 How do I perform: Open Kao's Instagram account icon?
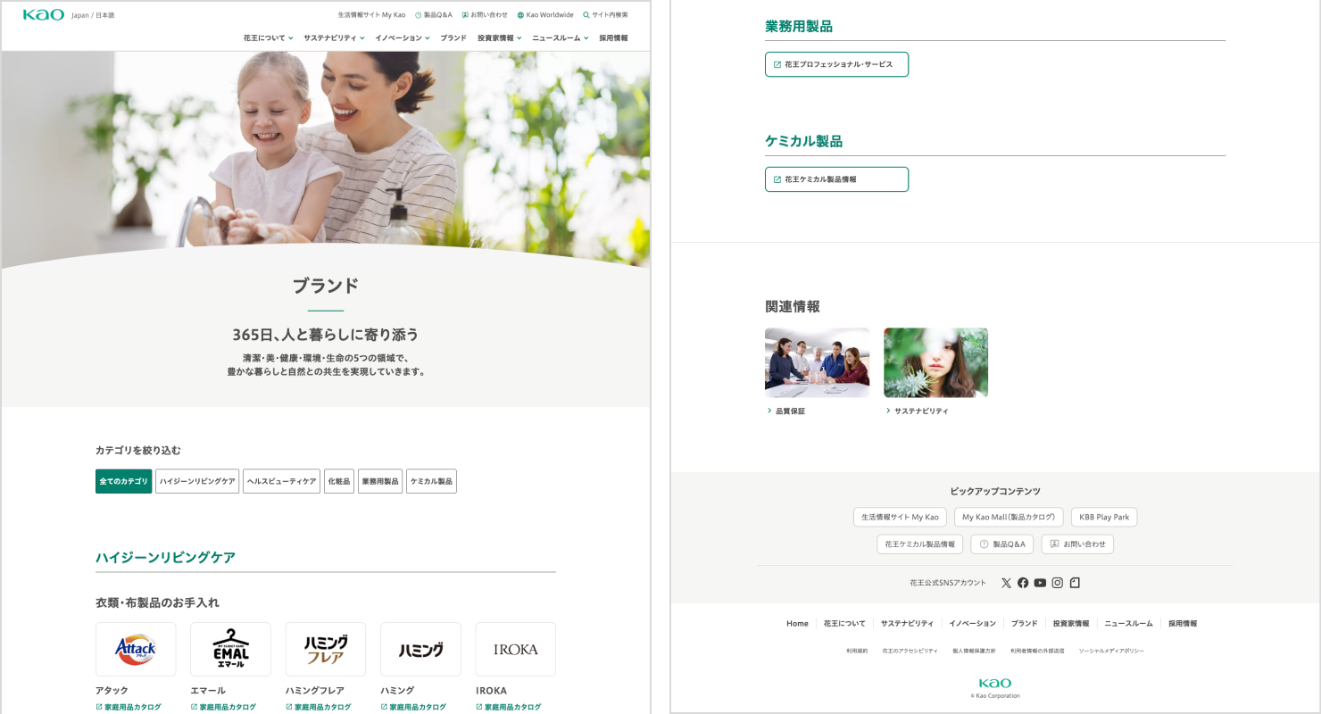[1057, 583]
